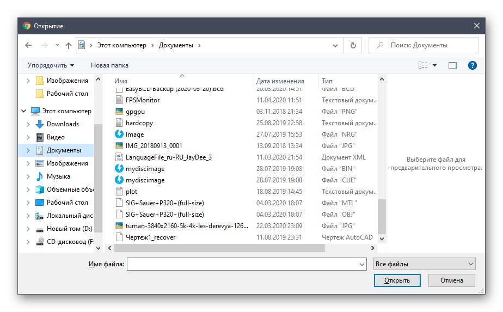
Task: Click the Документ XML type cell
Action: [343, 157]
